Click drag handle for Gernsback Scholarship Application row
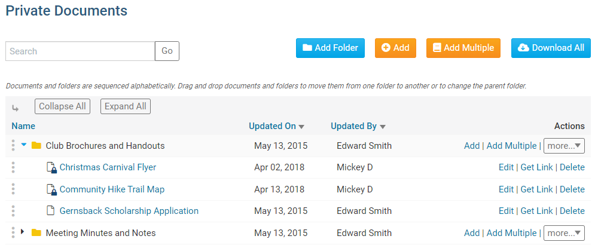Screen dimensions: 598x245 tap(13, 211)
